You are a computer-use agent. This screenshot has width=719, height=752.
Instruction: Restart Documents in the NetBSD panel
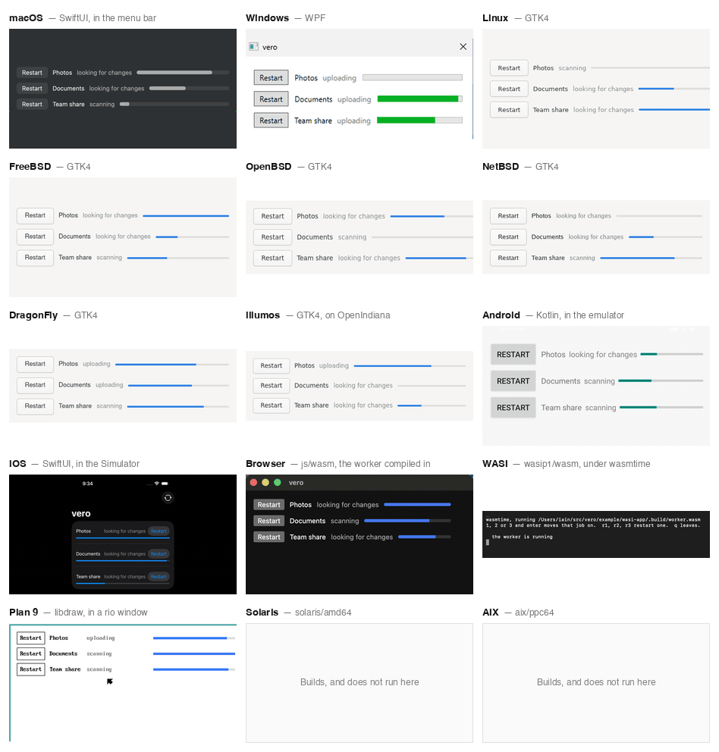(508, 237)
